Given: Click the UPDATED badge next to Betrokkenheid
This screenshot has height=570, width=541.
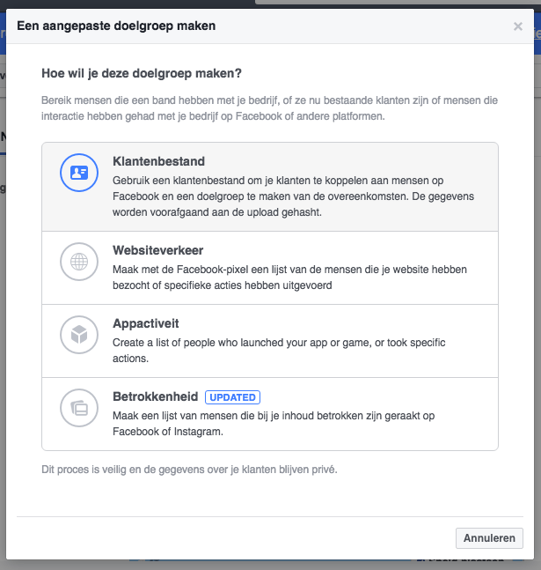Looking at the screenshot, I should (233, 397).
